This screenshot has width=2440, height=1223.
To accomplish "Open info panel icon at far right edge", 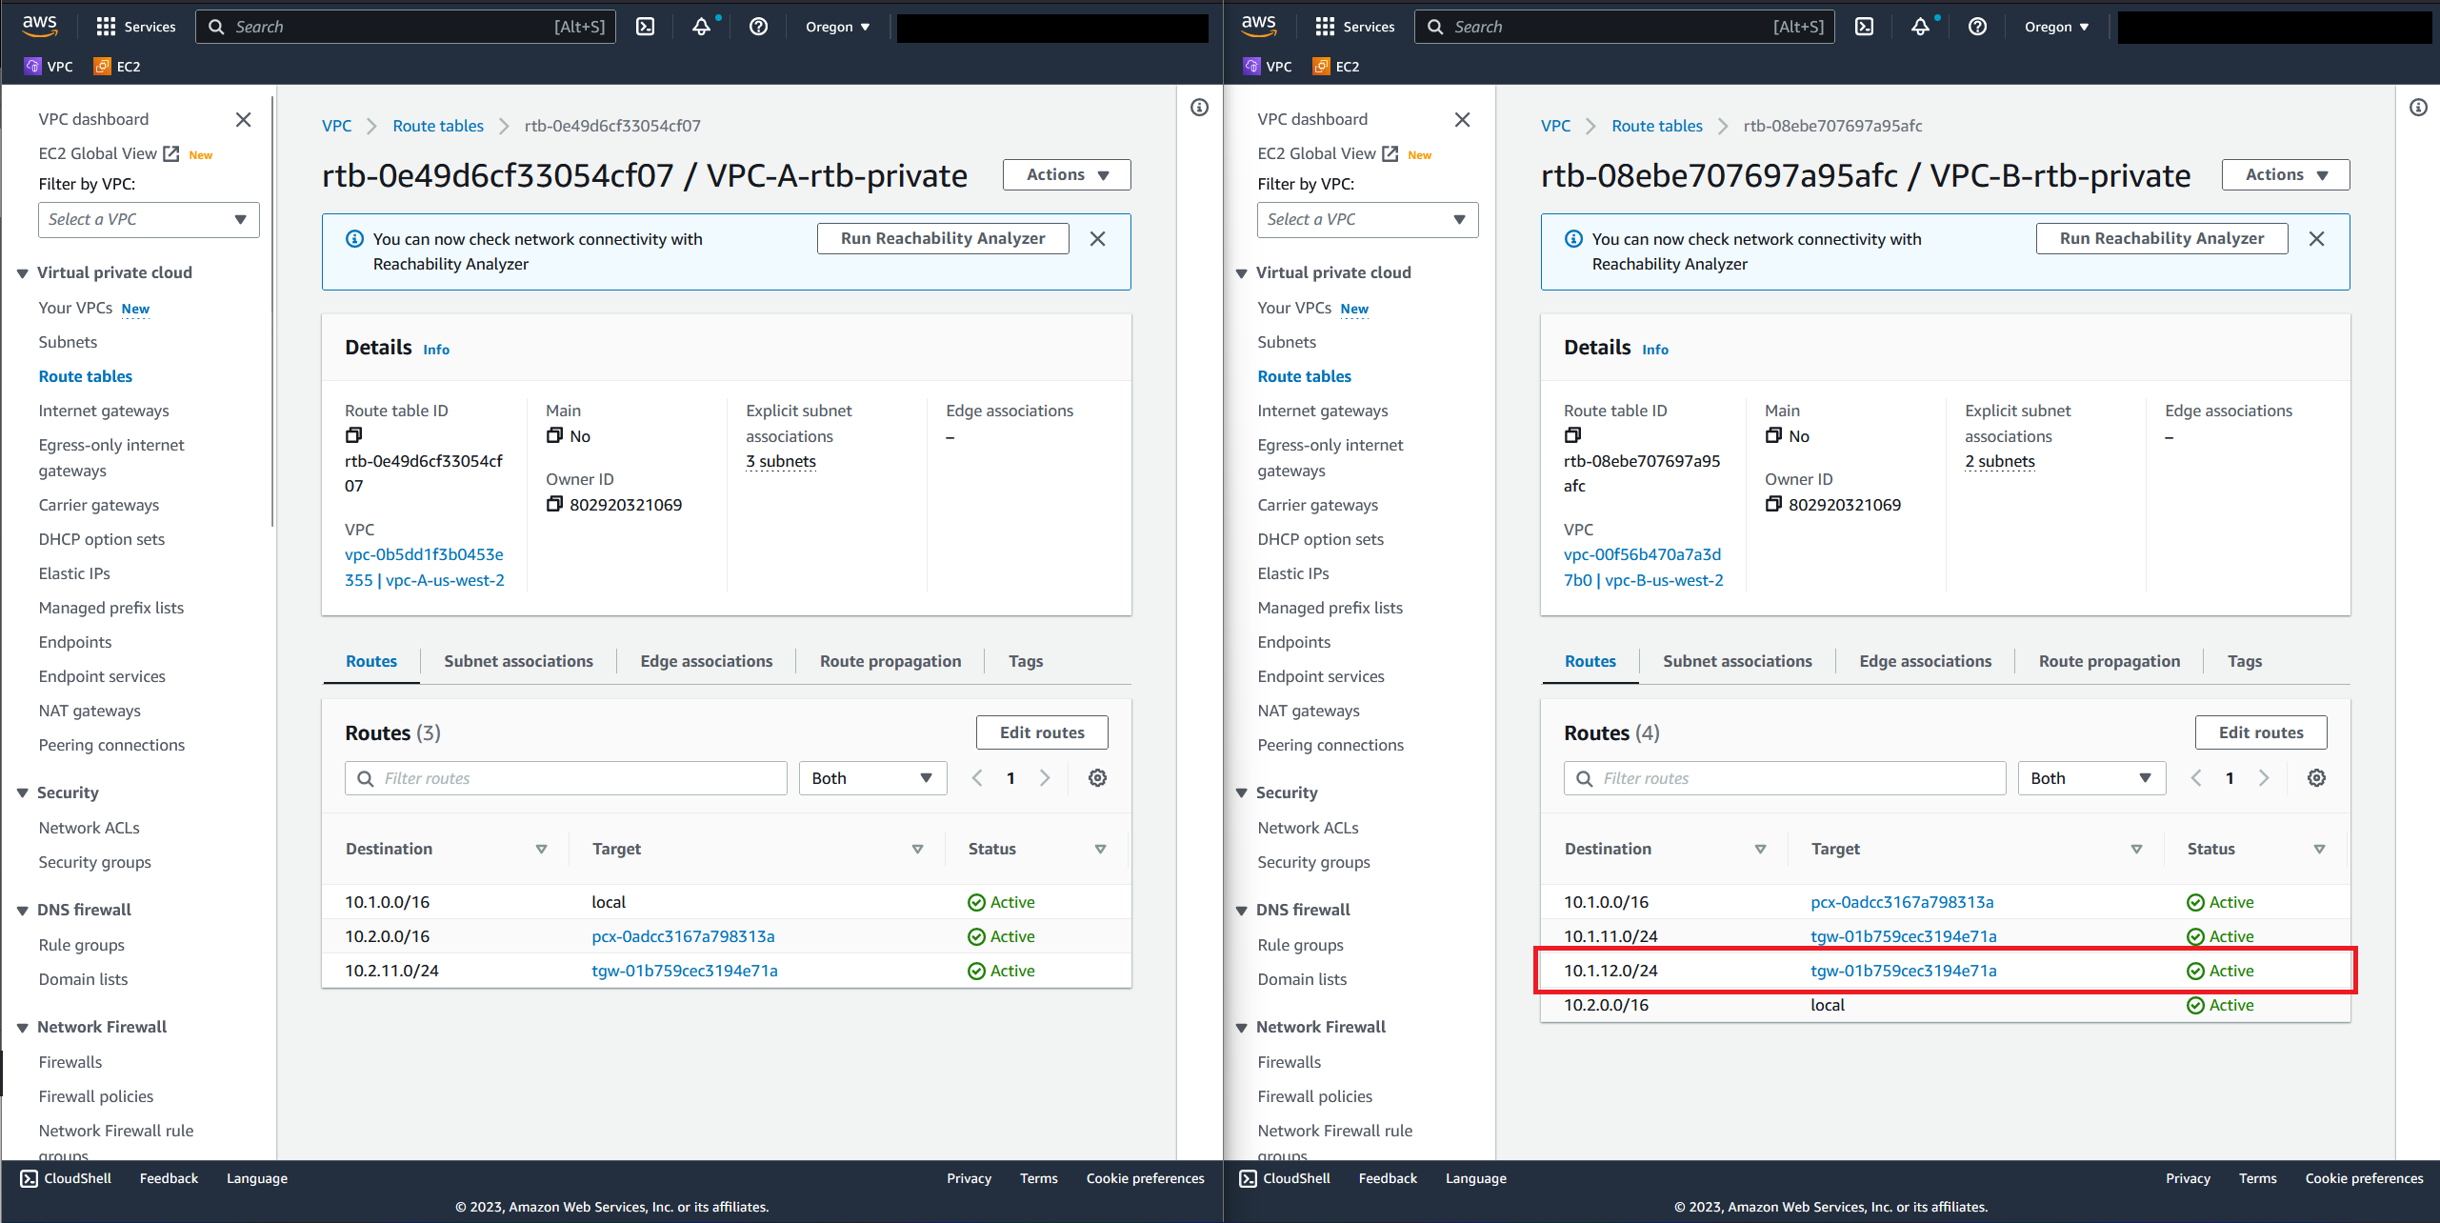I will [2418, 108].
